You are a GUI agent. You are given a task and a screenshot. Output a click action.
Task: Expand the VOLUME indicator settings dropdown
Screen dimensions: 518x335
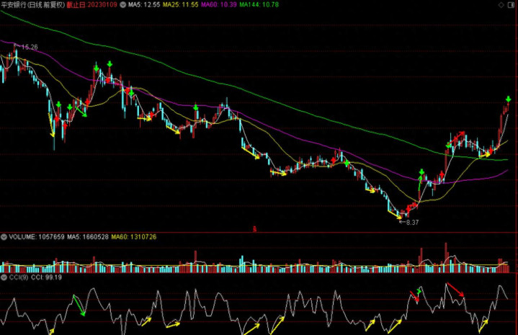pos(4,237)
